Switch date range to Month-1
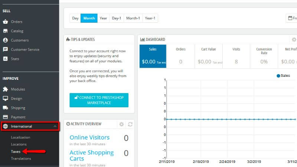297x167 pixels. (x=133, y=18)
